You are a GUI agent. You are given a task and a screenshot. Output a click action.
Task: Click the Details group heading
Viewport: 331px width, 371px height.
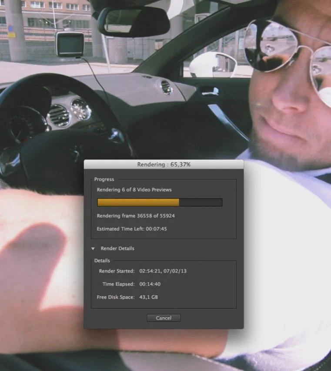pyautogui.click(x=102, y=260)
